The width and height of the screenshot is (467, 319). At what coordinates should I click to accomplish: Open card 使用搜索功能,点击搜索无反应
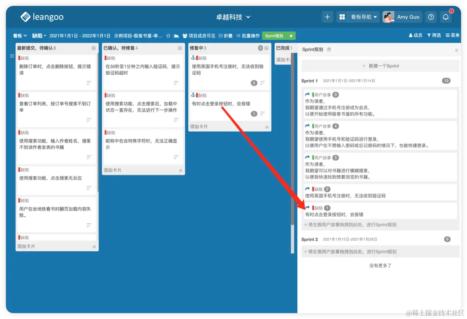(56, 180)
